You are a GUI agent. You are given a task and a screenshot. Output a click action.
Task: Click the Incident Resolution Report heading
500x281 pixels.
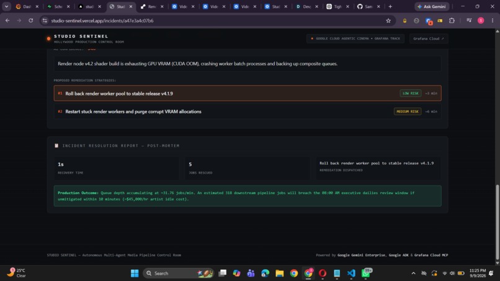[x=120, y=145]
